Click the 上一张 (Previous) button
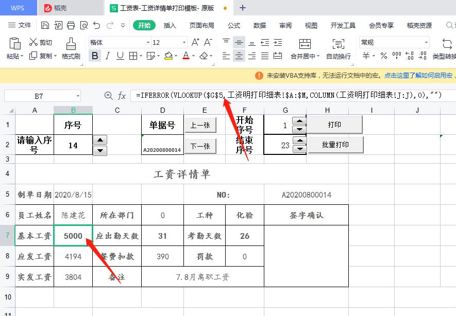 point(200,125)
